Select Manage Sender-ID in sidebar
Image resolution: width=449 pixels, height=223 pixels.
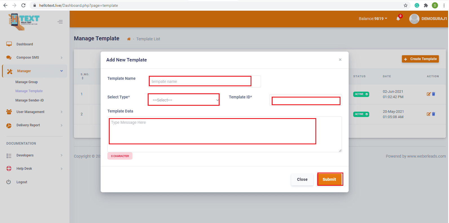pos(30,100)
